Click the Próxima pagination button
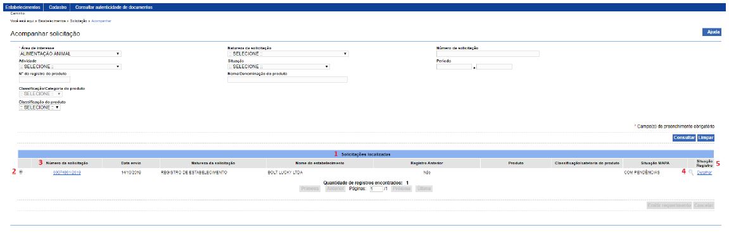729x242 pixels. click(401, 189)
